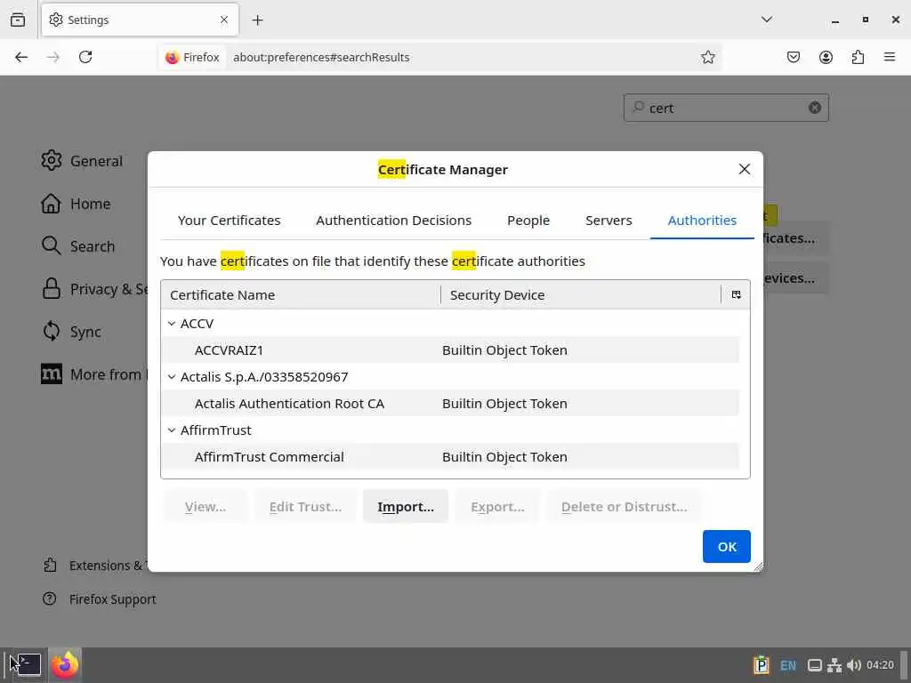Switch to the Servers tab
This screenshot has height=683, width=911.
click(609, 221)
